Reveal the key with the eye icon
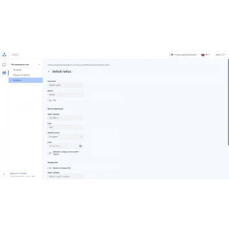 81,146
